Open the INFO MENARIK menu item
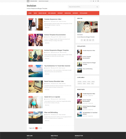Image resolution: width=126 pixels, height=139 pixels. (52, 13)
